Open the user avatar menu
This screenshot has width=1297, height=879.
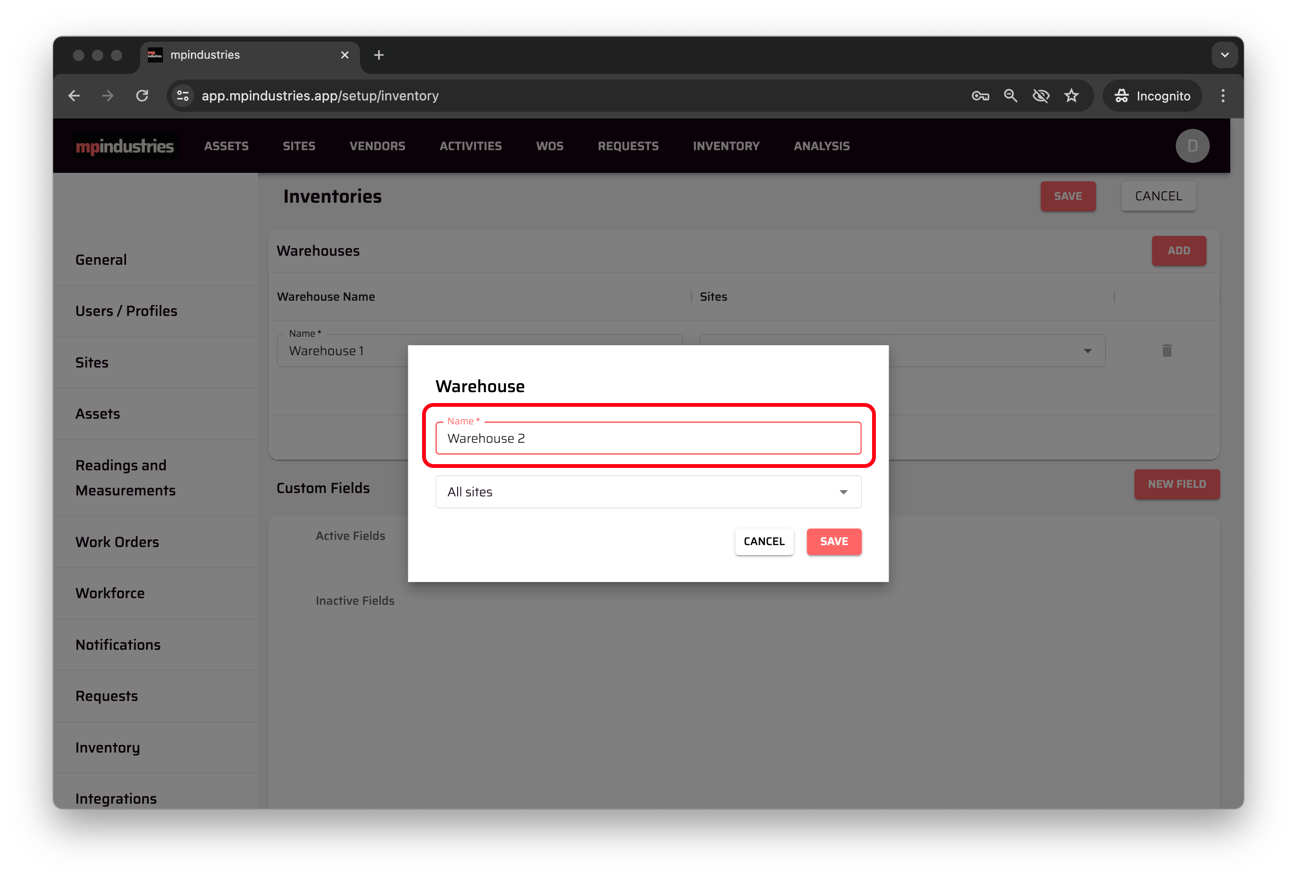point(1192,146)
